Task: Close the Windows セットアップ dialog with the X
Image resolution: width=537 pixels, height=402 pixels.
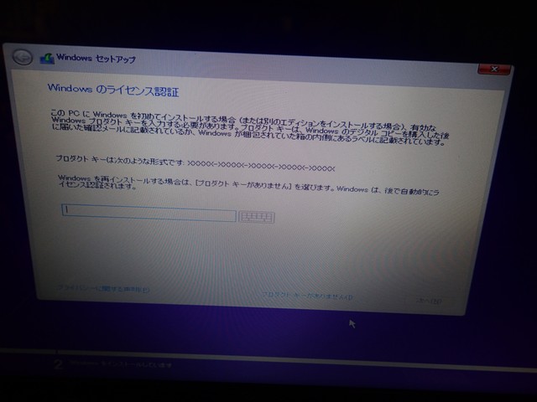Action: point(494,69)
